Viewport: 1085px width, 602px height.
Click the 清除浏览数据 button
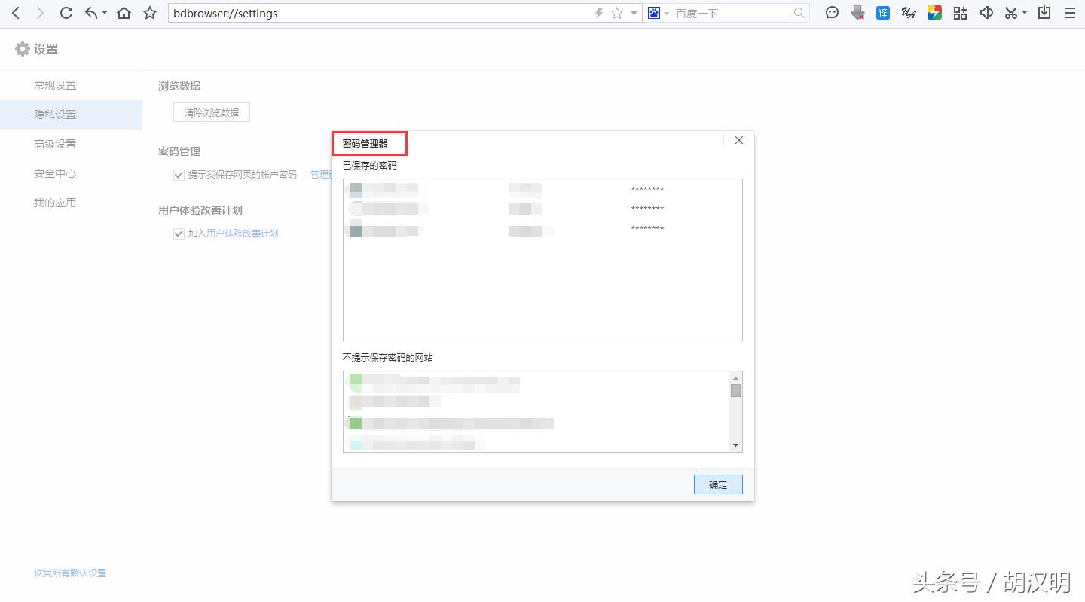pos(212,112)
